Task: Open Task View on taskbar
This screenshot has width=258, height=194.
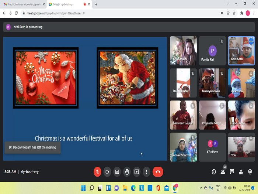Action: pos(100,188)
